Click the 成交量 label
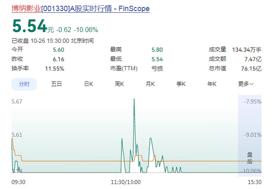Image resolution: width=273 pixels, height=189 pixels. click(218, 50)
